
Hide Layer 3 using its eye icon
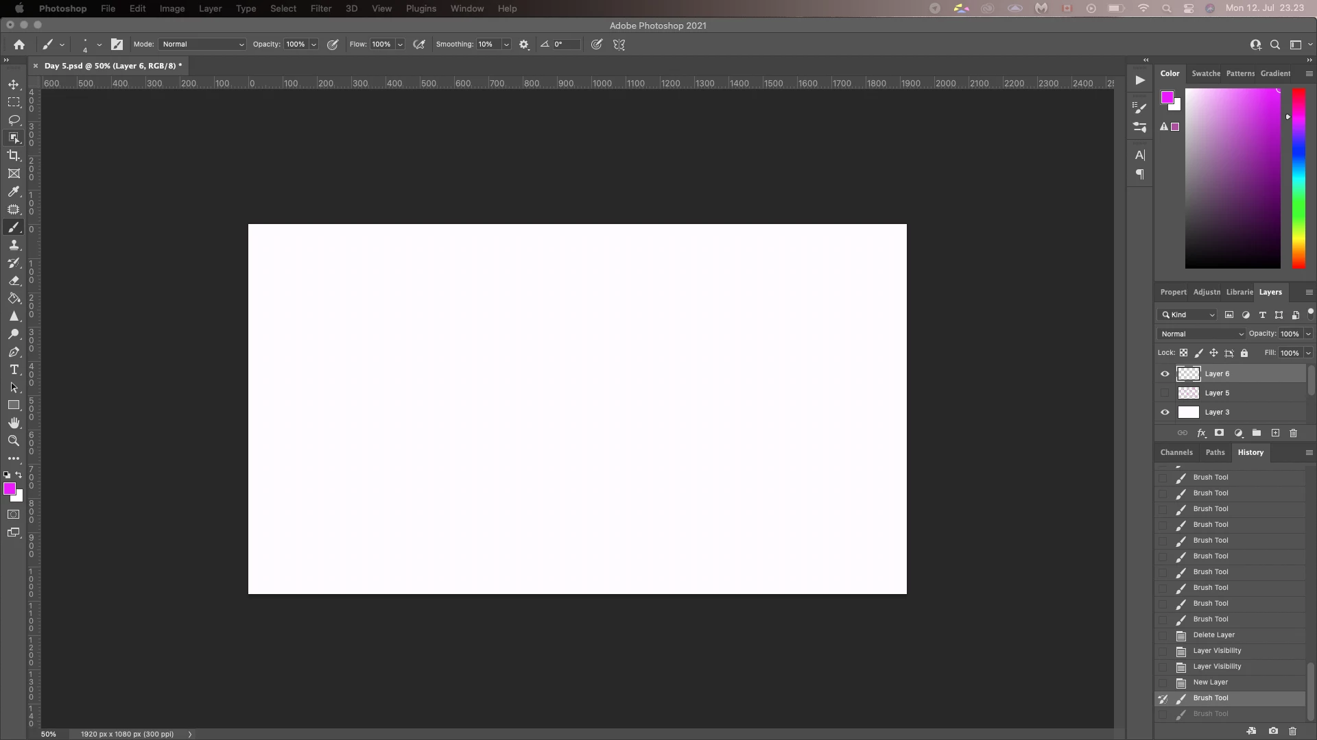[x=1165, y=412]
